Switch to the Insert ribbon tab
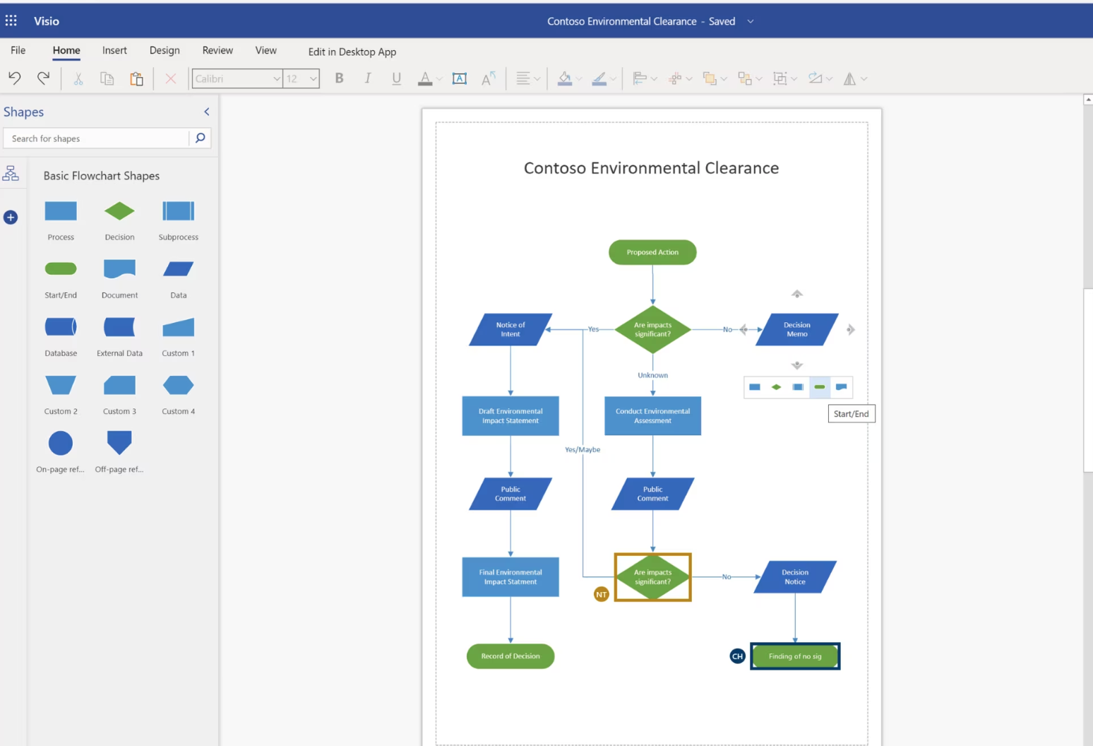This screenshot has width=1093, height=746. click(114, 50)
